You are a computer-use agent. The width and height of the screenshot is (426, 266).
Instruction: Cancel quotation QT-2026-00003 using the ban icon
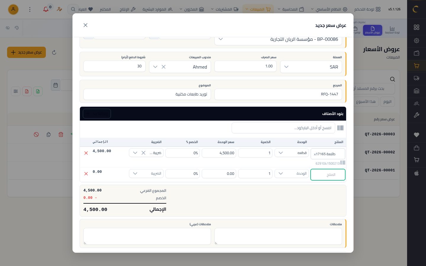pos(36,134)
